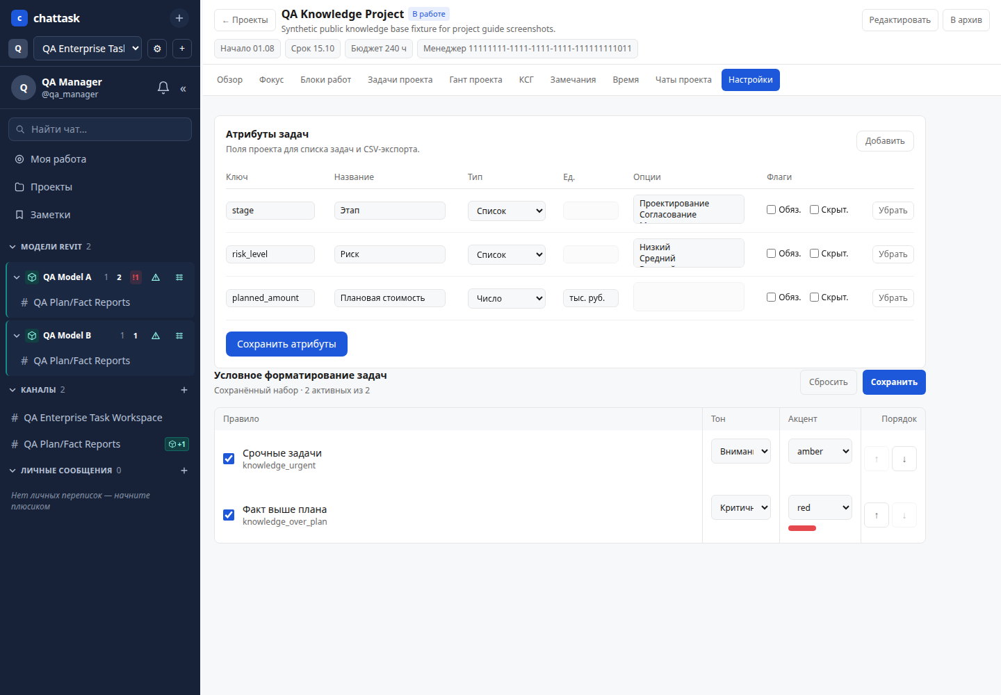This screenshot has height=695, width=1001.
Task: Click grid icon on QA Model A
Action: (x=179, y=277)
